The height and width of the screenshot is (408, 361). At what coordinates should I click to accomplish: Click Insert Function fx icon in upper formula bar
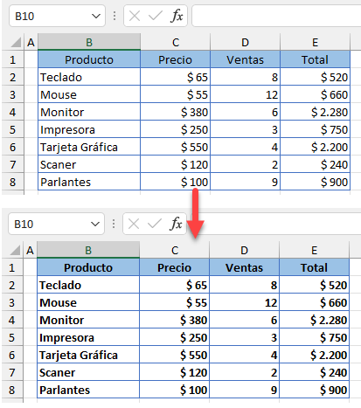click(x=177, y=16)
